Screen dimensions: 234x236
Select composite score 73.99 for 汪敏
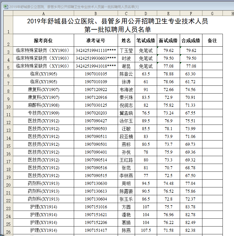coord(191,129)
